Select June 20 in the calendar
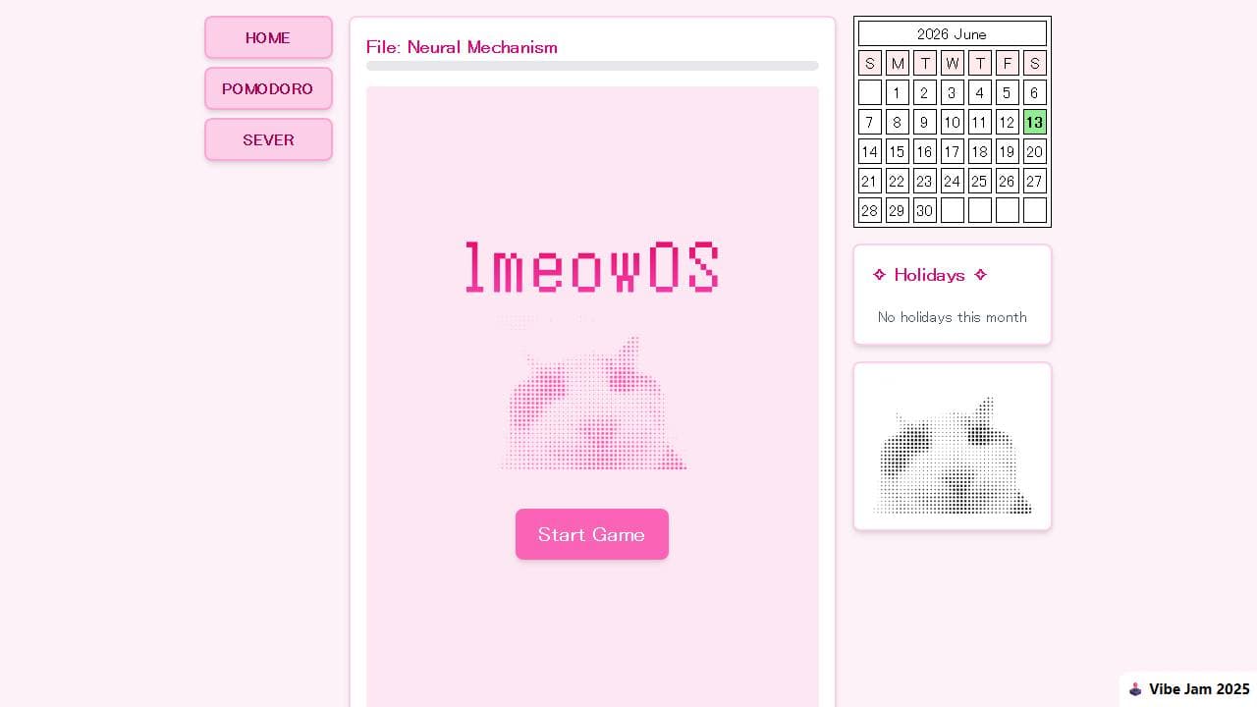Screen dimensions: 1257x707 tap(1035, 151)
